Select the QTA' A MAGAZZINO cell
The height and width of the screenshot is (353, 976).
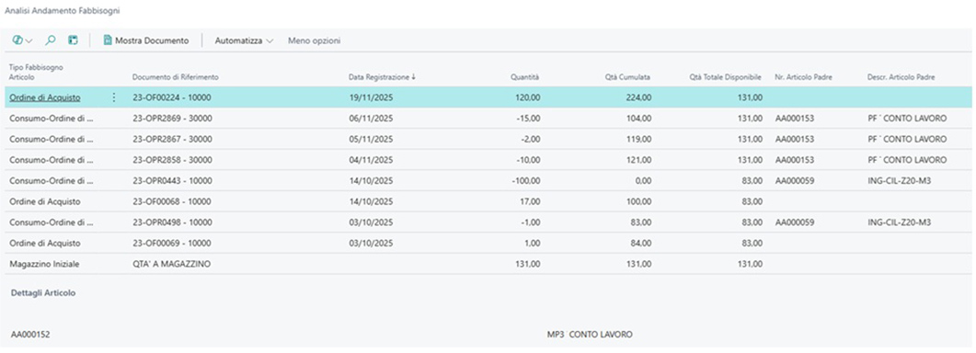pos(171,264)
